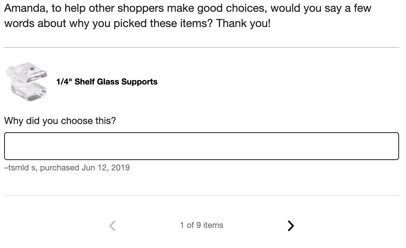Click the divider line above the product
The image size is (406, 248).
pos(201,47)
